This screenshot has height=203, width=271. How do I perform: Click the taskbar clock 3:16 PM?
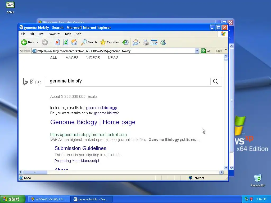[x=261, y=199]
